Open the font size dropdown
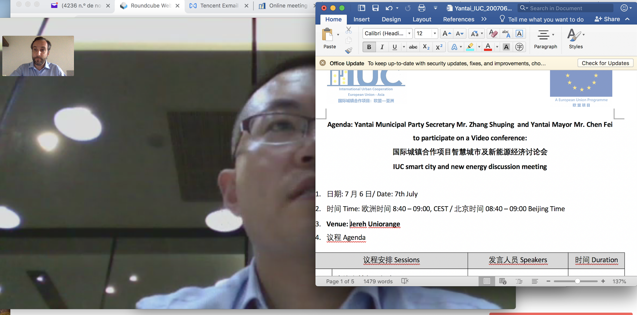The height and width of the screenshot is (315, 637). pos(435,34)
